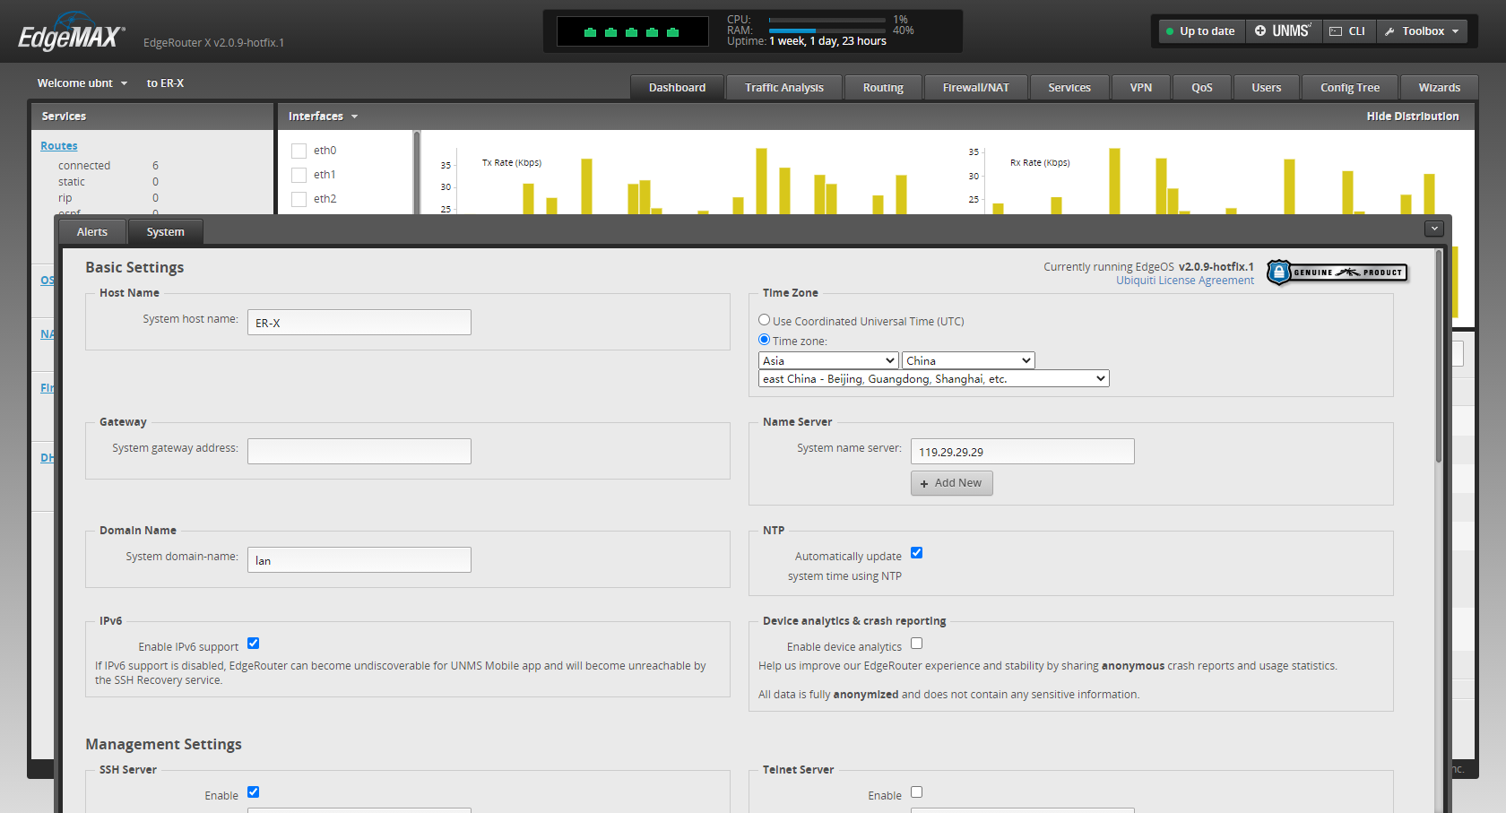This screenshot has height=813, width=1506.
Task: Click the System name server field
Action: point(1023,452)
